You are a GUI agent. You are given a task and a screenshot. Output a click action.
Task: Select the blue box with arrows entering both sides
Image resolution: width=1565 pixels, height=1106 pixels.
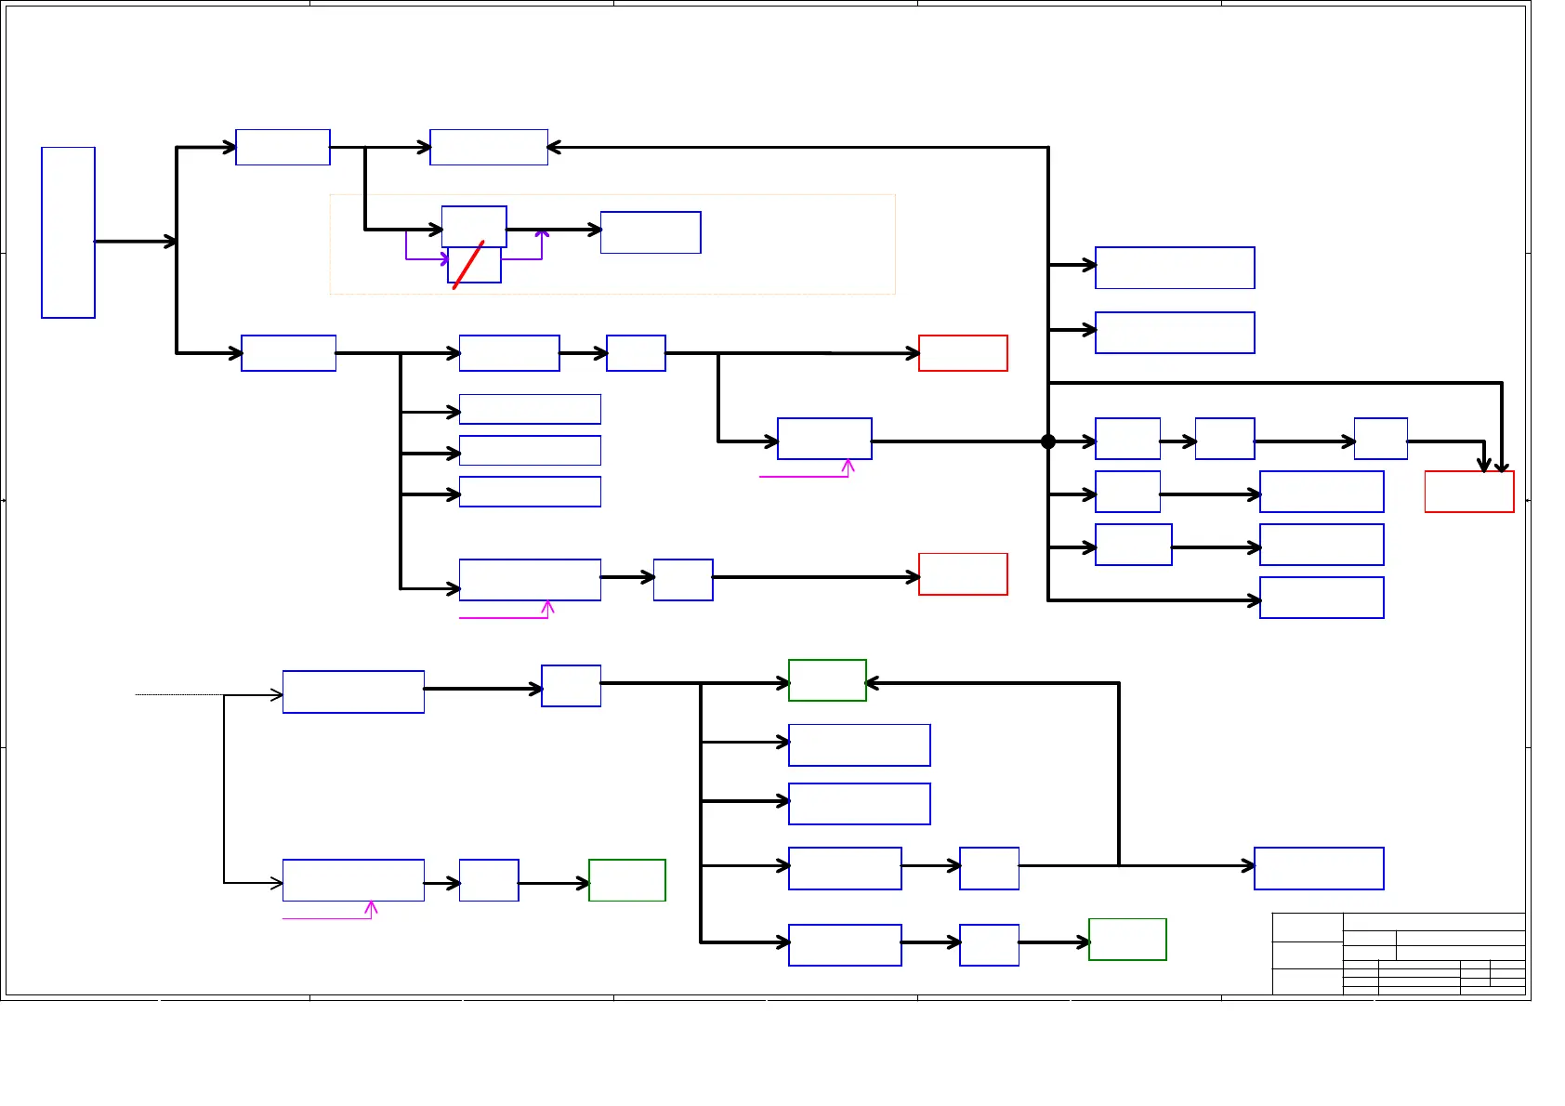tap(489, 147)
